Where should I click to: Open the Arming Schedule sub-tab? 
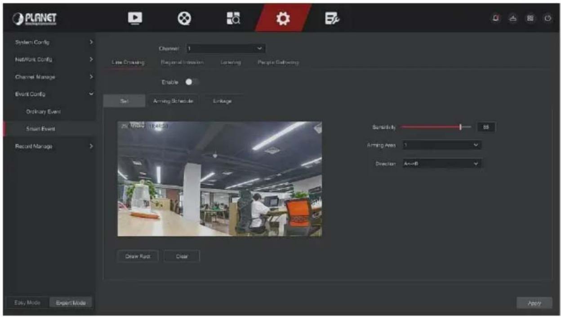173,101
